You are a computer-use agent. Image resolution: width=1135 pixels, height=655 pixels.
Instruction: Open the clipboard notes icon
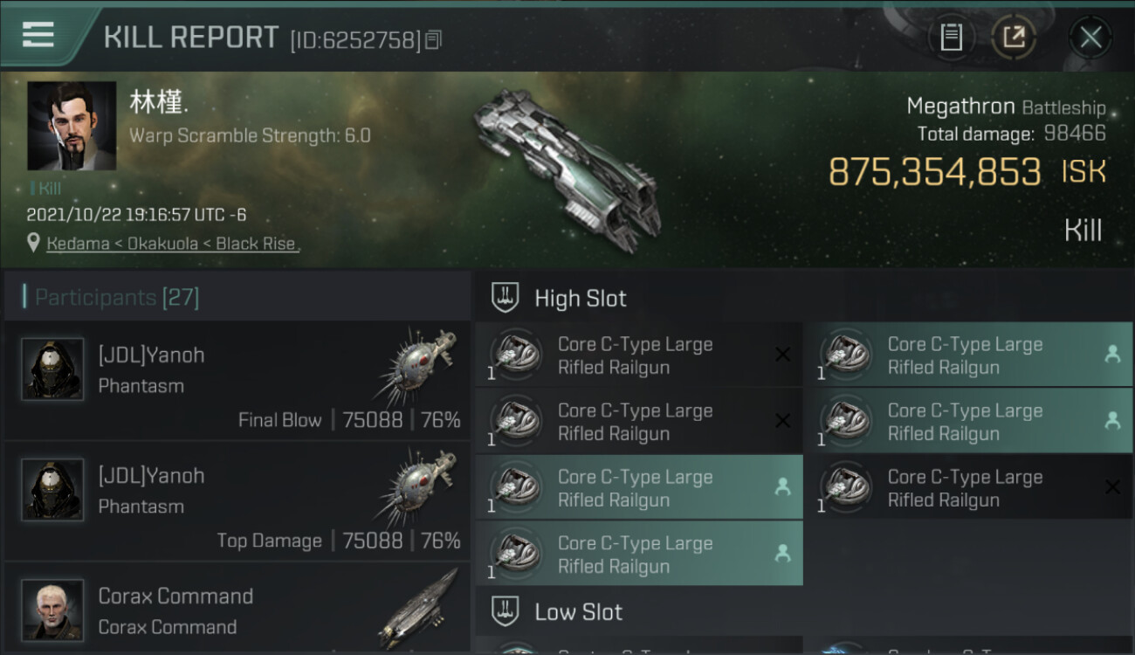pyautogui.click(x=951, y=37)
